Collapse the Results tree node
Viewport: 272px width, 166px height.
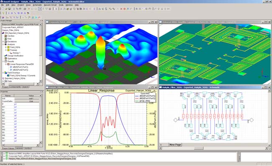[x=3, y=61]
